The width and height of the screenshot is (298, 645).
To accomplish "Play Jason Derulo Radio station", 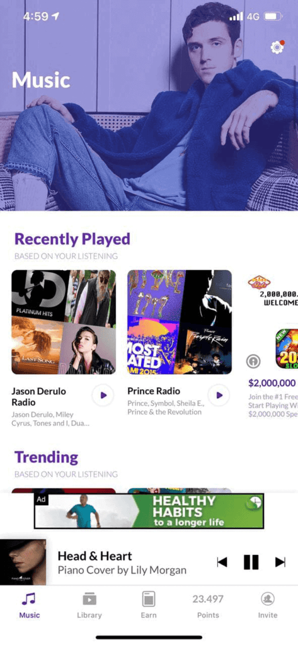I will click(x=103, y=396).
